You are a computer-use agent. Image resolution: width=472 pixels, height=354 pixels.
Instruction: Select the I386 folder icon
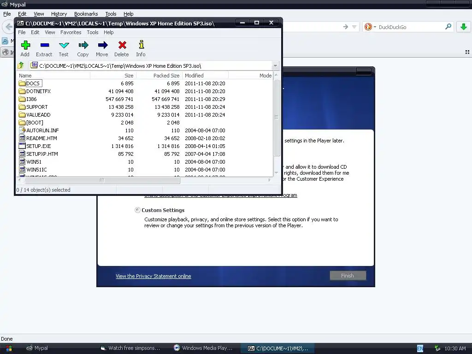point(22,99)
